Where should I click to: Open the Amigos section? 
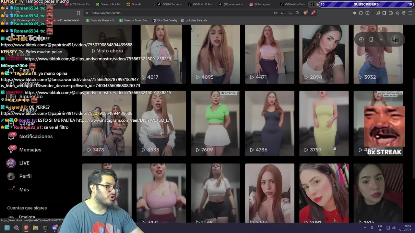coord(22,110)
